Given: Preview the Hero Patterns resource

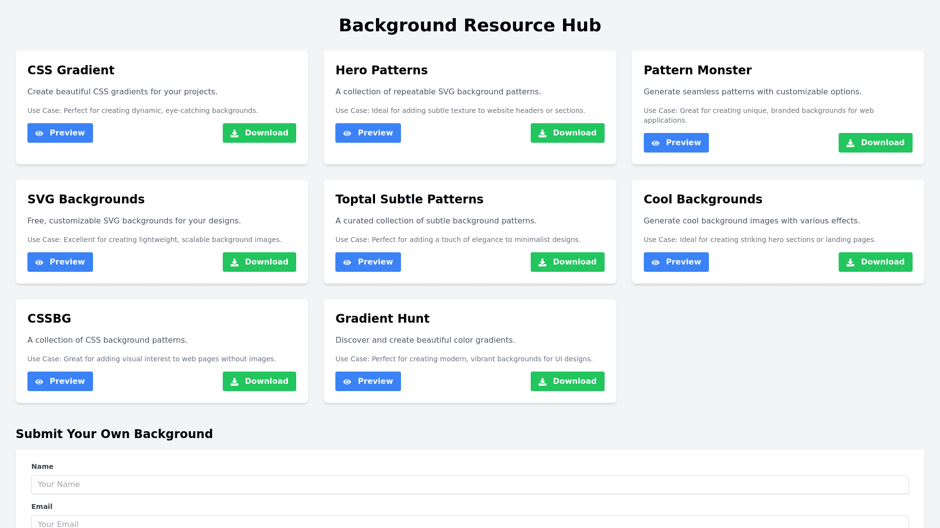Looking at the screenshot, I should (368, 133).
